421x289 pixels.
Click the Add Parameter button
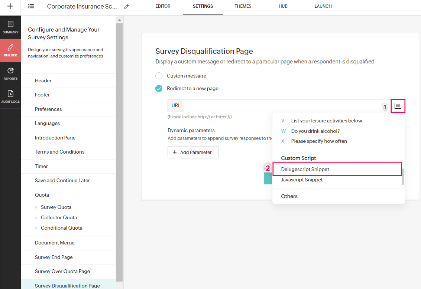pyautogui.click(x=193, y=152)
